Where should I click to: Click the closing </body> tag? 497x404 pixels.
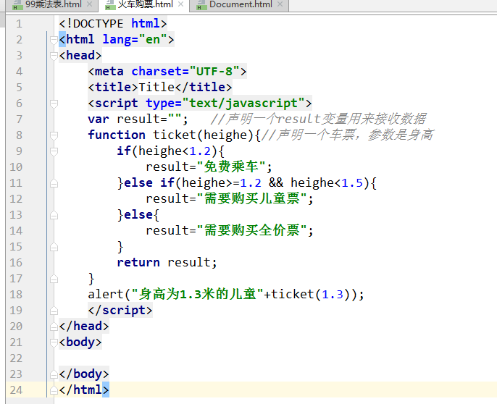tap(84, 374)
